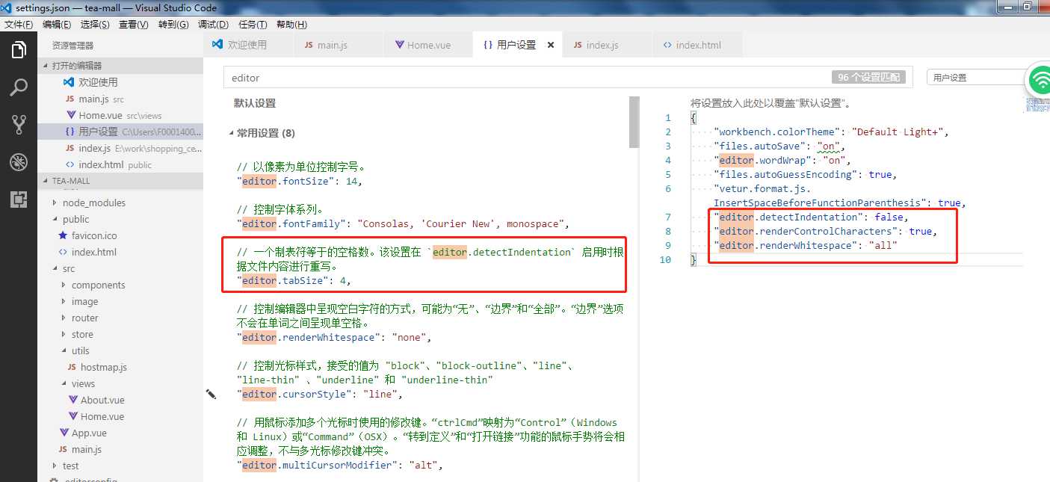Collapse the 打开的编辑器 section
The width and height of the screenshot is (1050, 482).
[120, 66]
